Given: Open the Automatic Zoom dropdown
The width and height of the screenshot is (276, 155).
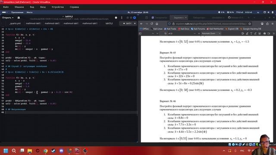Looking at the screenshot, I should [x=211, y=34].
